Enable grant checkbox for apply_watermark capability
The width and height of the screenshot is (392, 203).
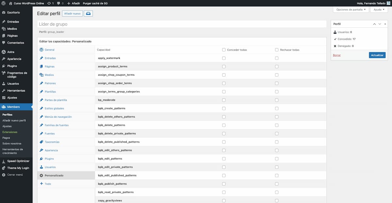(224, 58)
